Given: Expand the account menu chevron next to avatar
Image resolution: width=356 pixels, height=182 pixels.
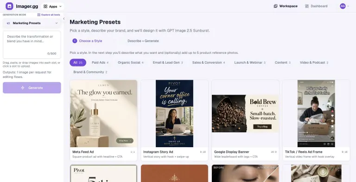Looking at the screenshot, I should pos(348,6).
